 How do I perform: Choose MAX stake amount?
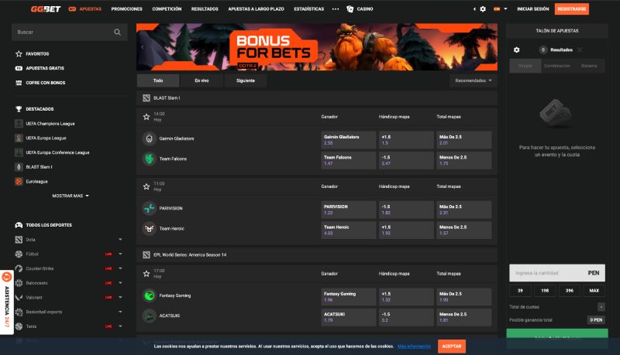click(594, 291)
